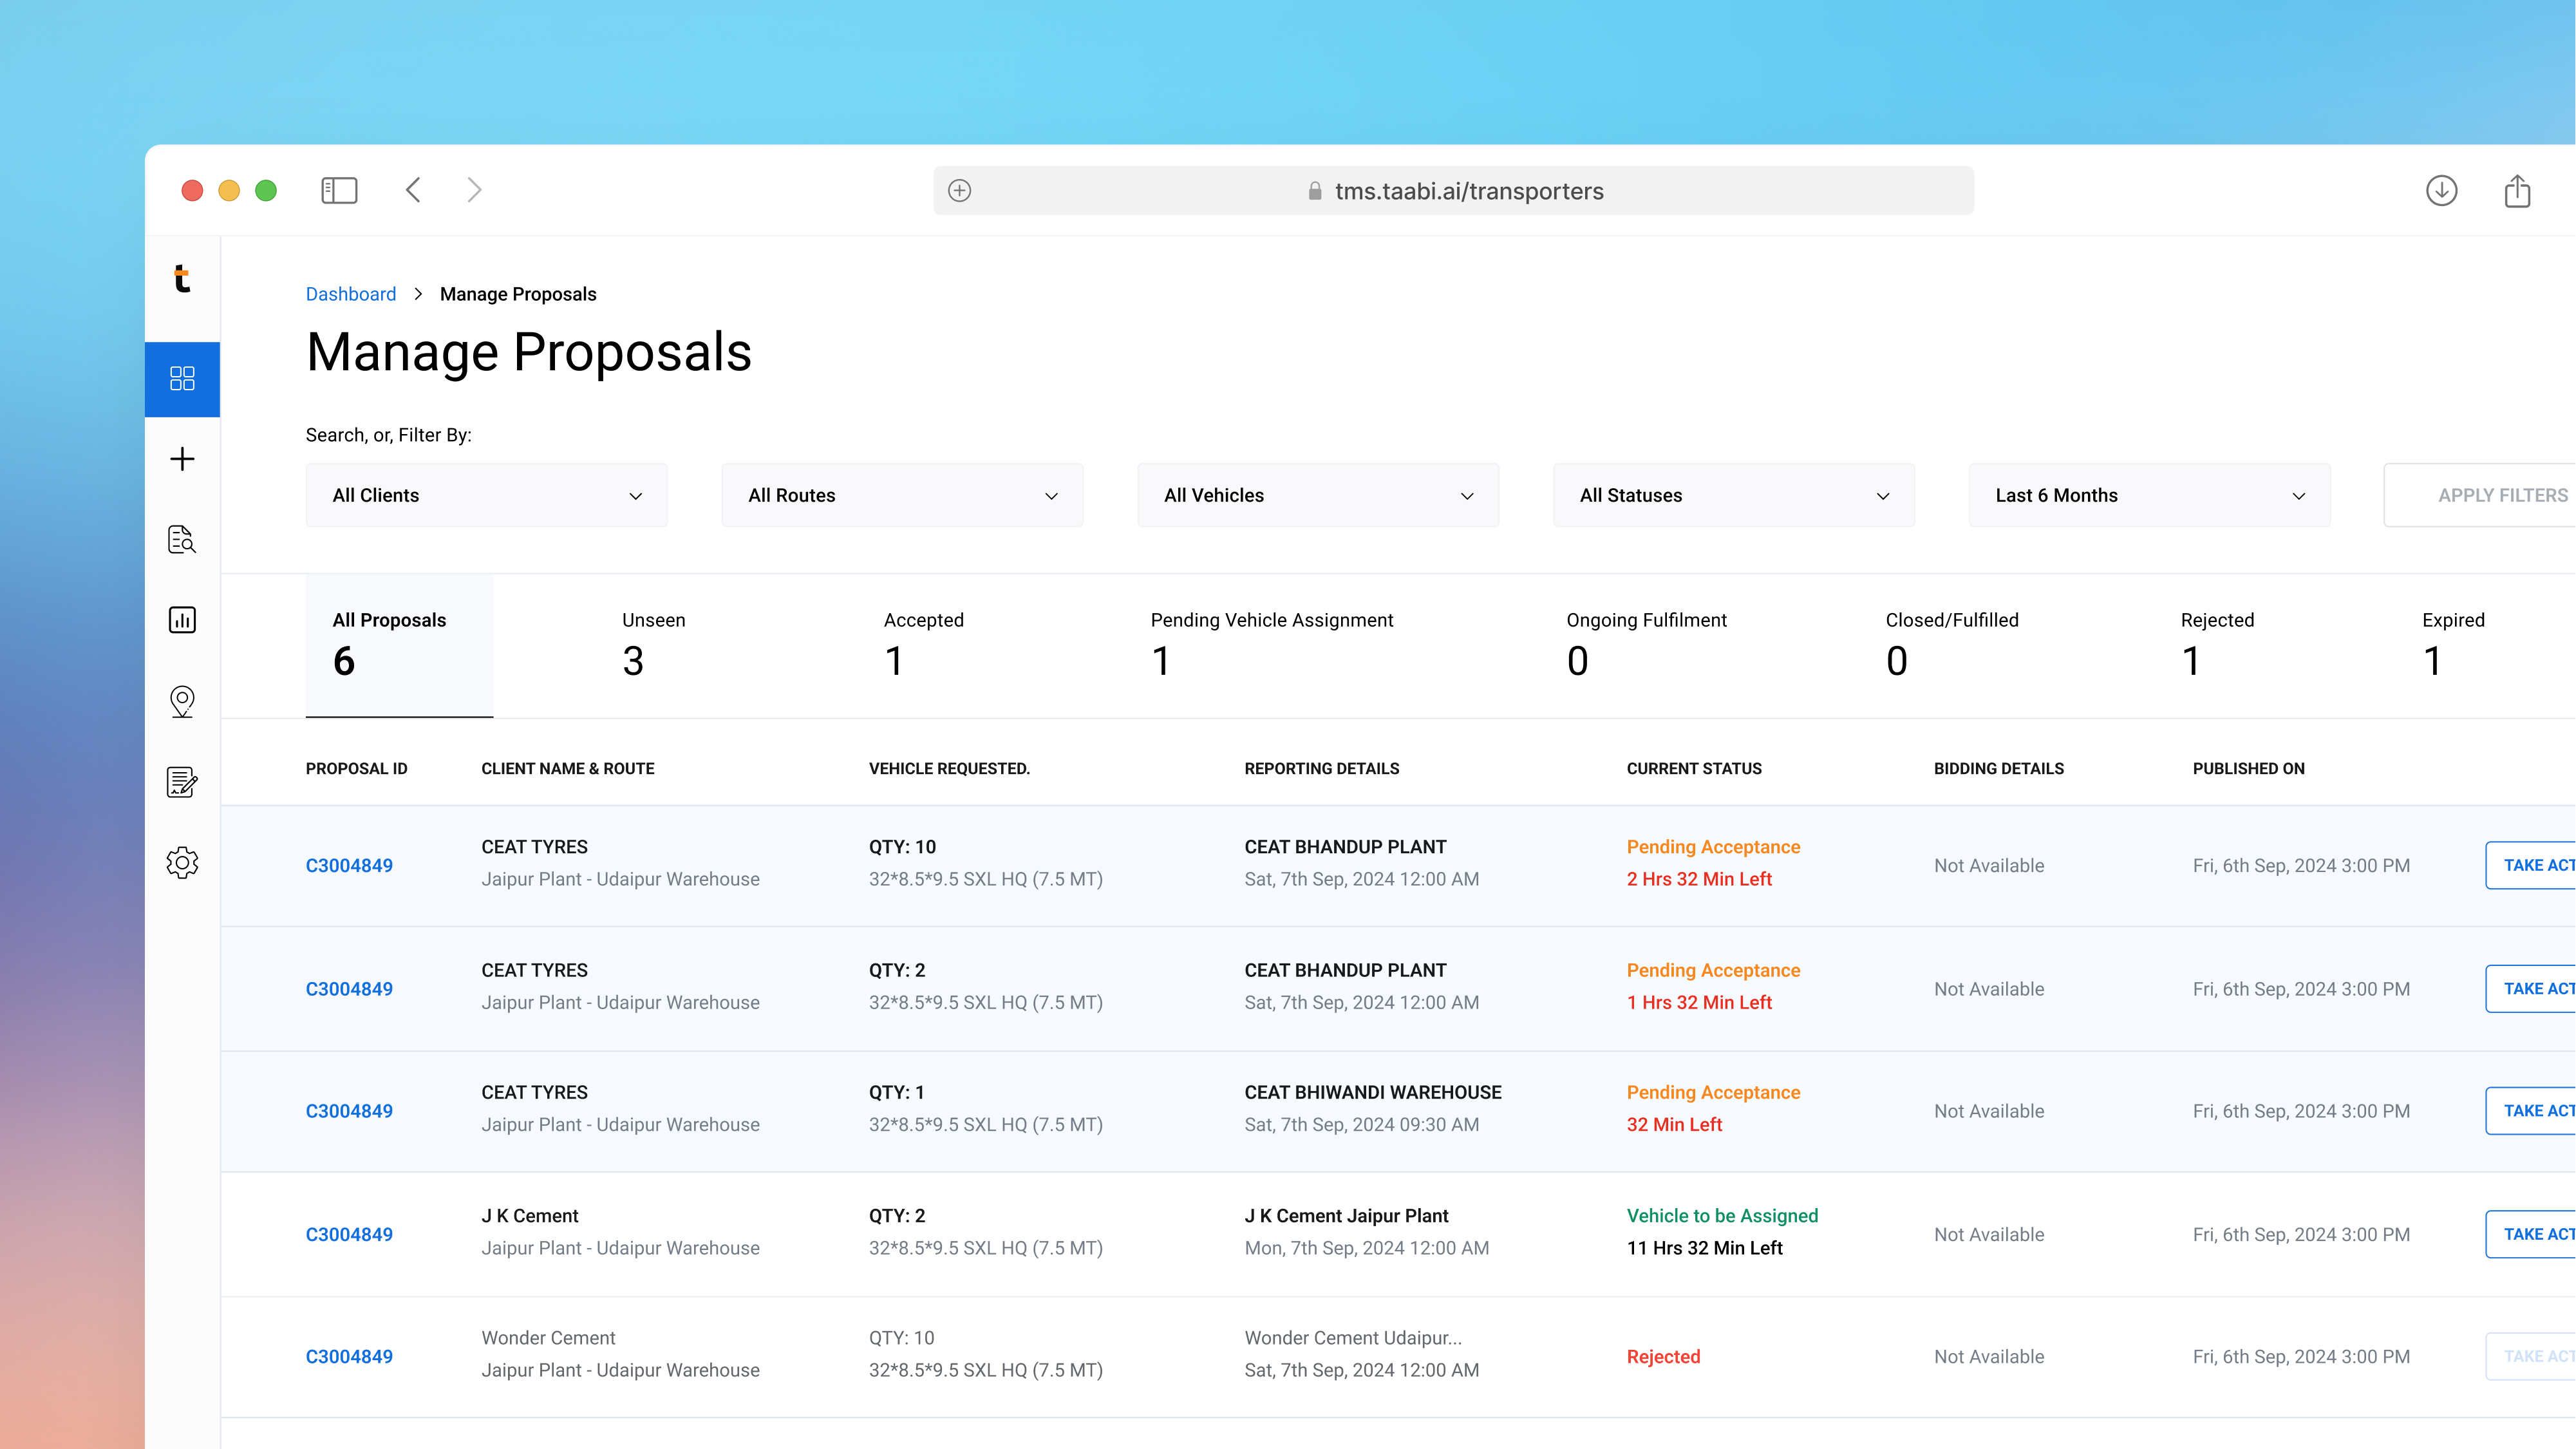Open the document search icon in sidebar
2576x1449 pixels.
tap(182, 540)
